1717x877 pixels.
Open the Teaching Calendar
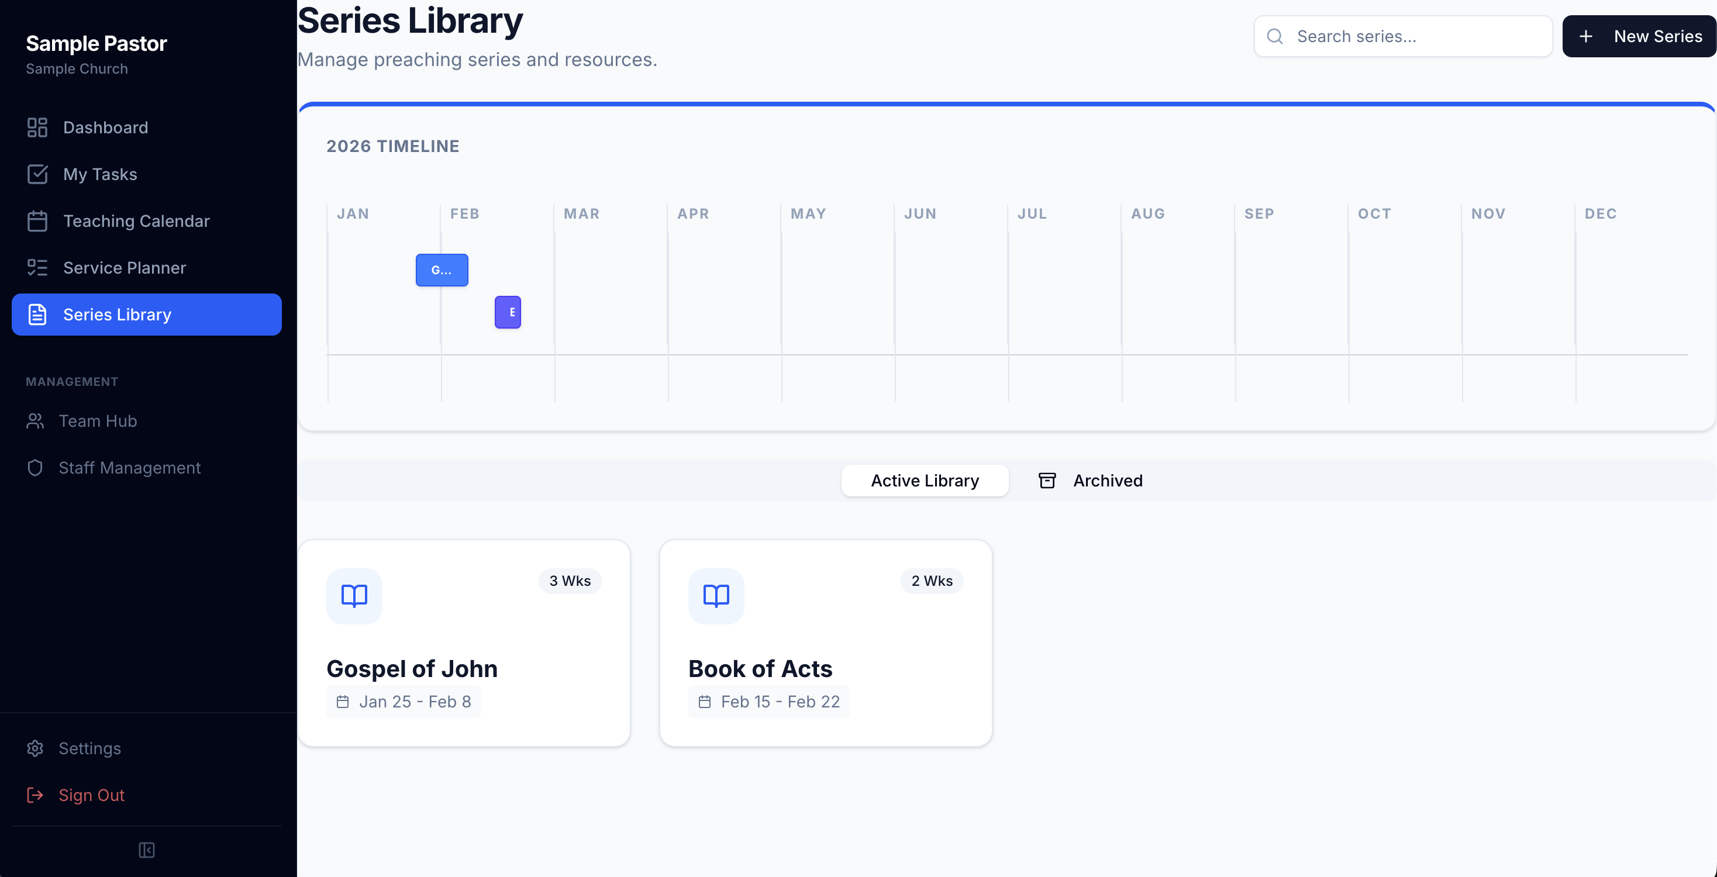click(137, 220)
